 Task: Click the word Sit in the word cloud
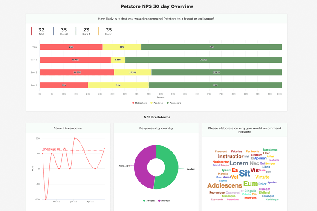pos(245,173)
